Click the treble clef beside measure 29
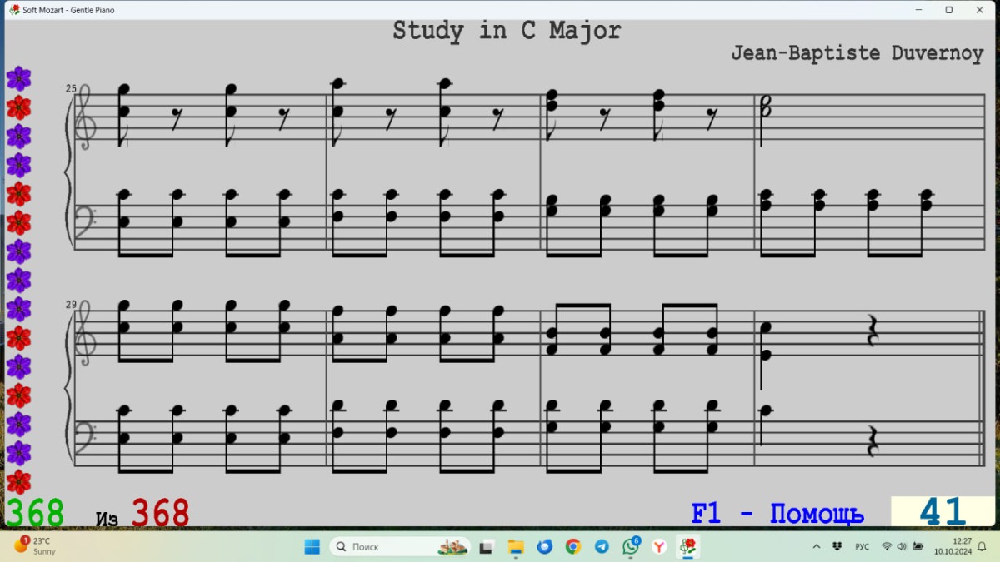 click(x=87, y=333)
